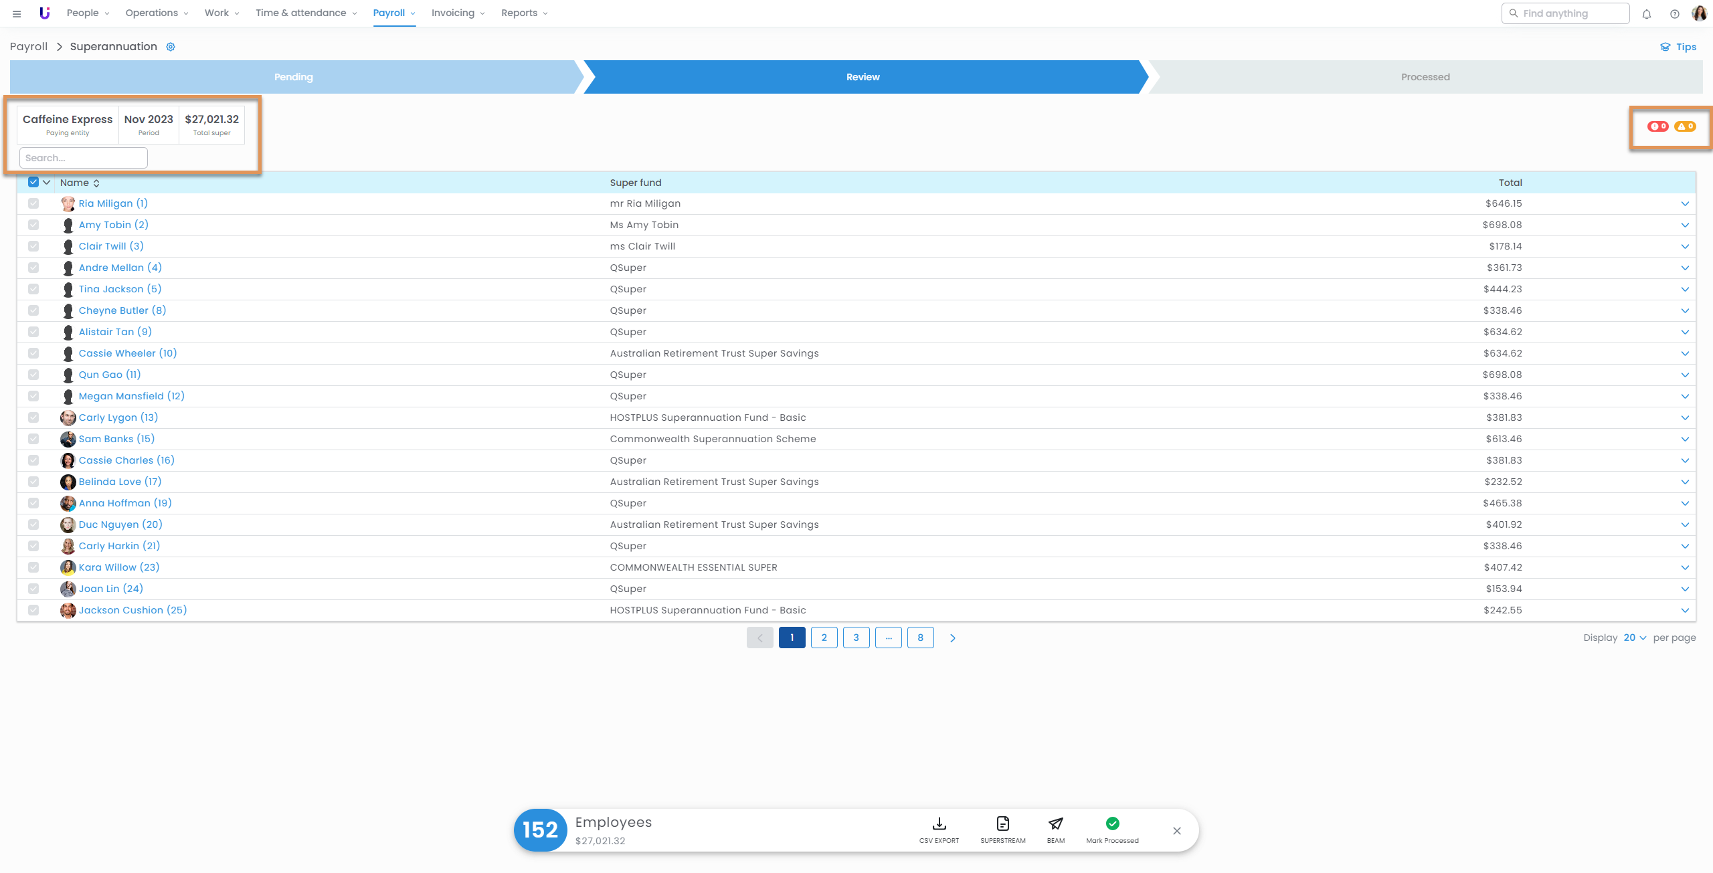Uncheck Ria Miligan's row checkbox
The height and width of the screenshot is (873, 1713).
[33, 203]
